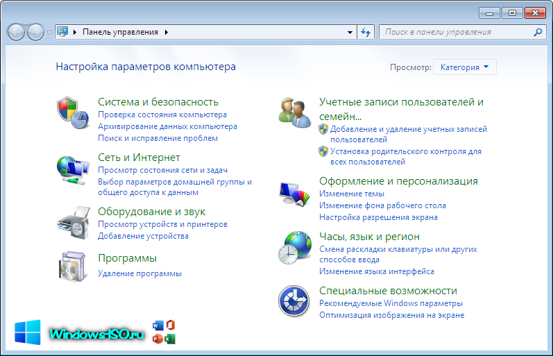
Task: Click Изменение темы link
Action: click(352, 194)
